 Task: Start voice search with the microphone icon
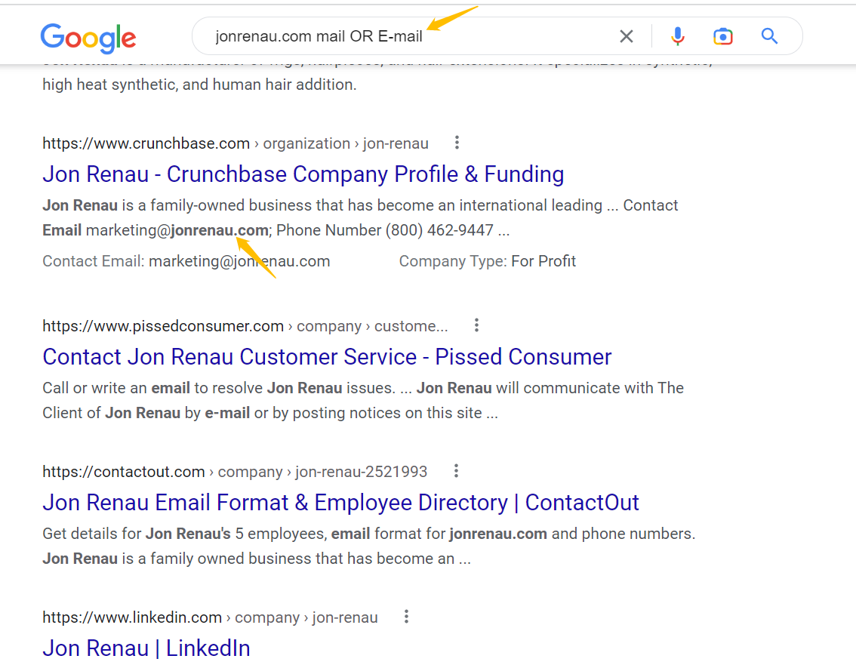tap(678, 36)
